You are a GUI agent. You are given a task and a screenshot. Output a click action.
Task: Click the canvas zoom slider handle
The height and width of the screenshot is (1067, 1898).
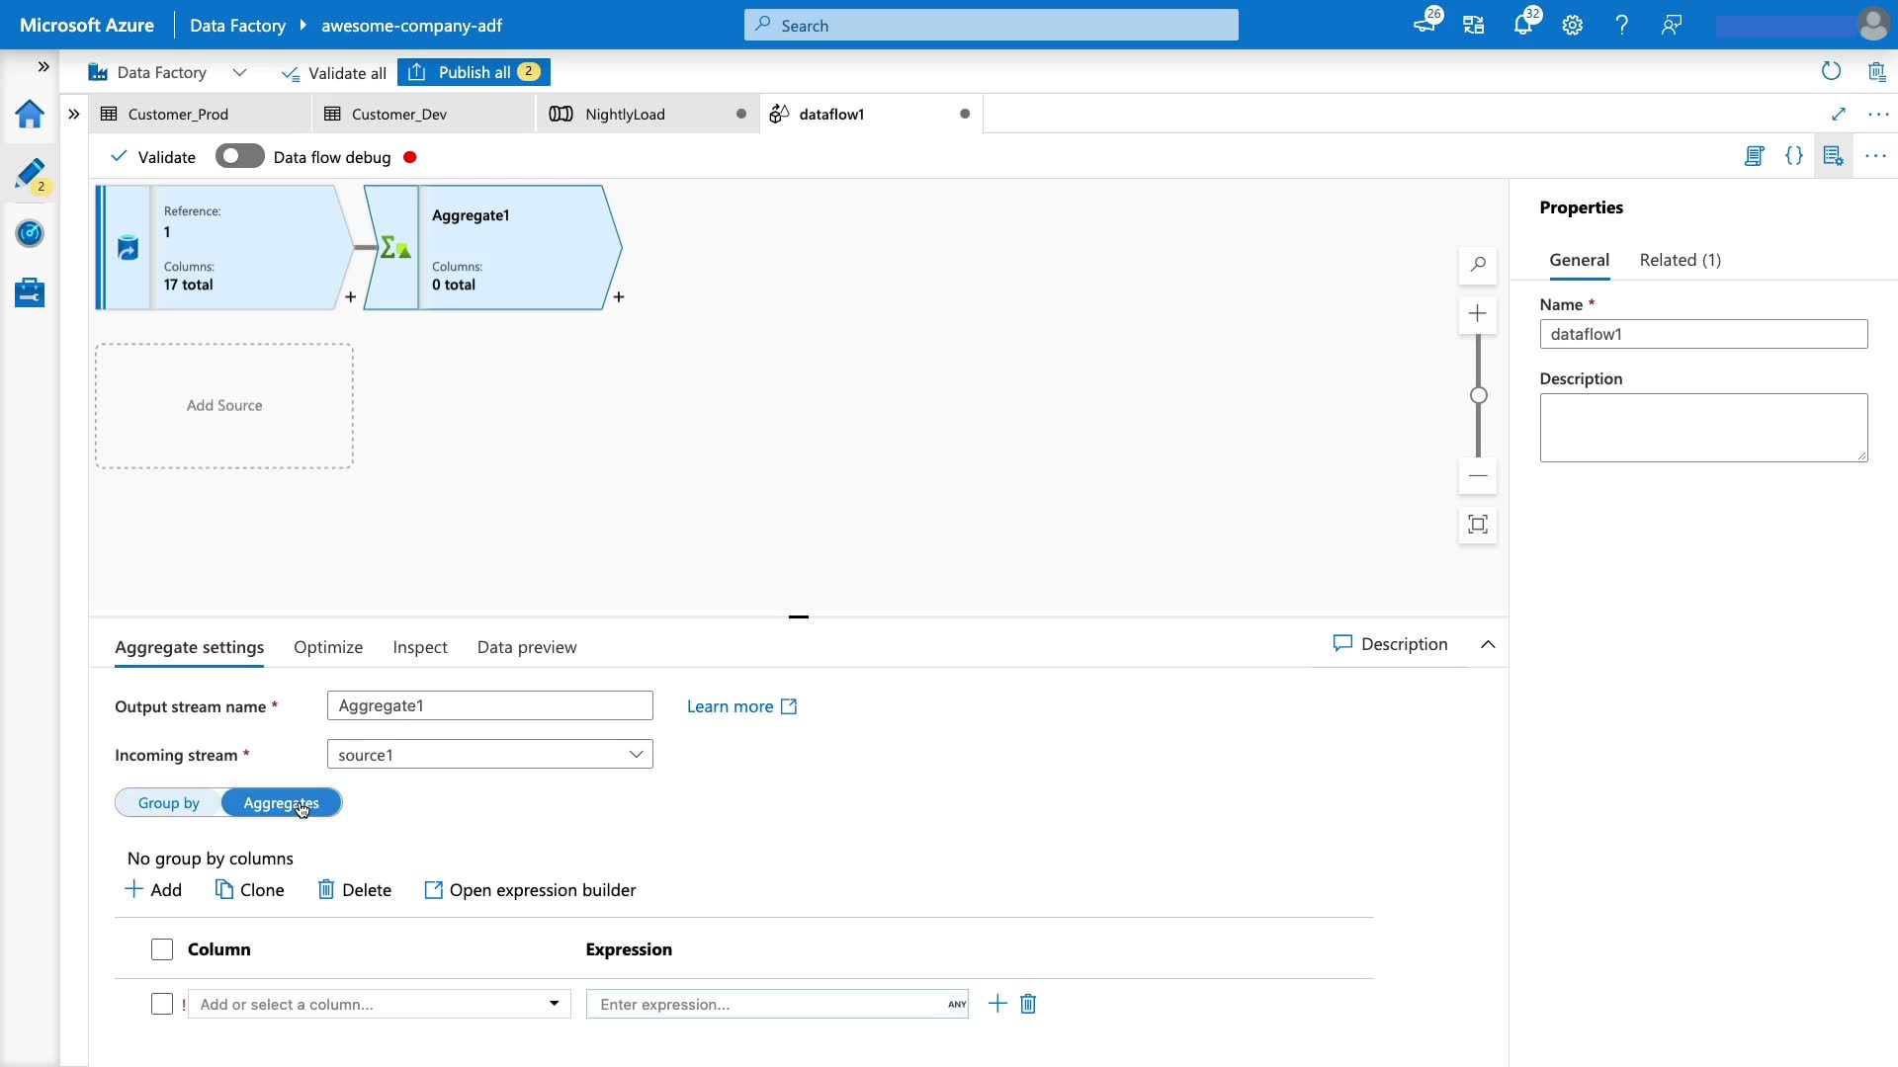(1479, 395)
